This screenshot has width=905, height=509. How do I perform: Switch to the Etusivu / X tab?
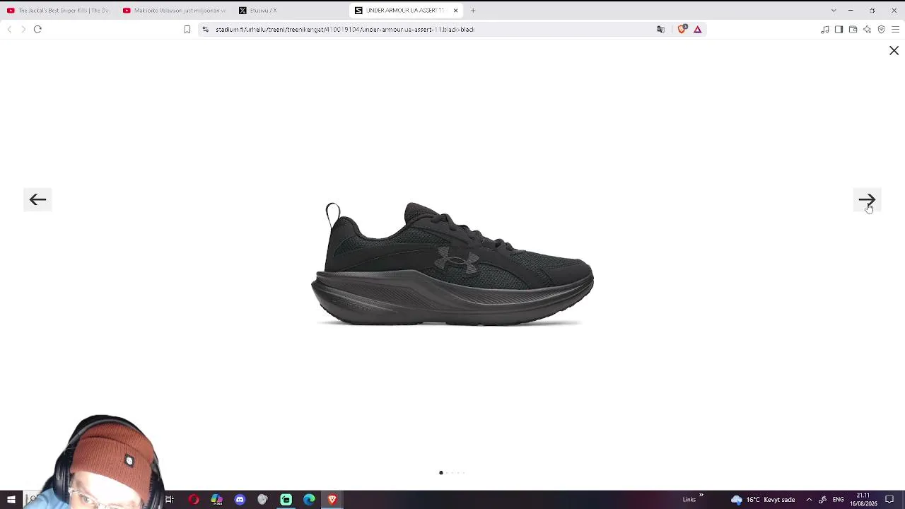click(291, 11)
